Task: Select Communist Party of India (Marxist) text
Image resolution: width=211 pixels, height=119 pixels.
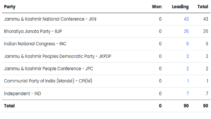Action: 48,81
